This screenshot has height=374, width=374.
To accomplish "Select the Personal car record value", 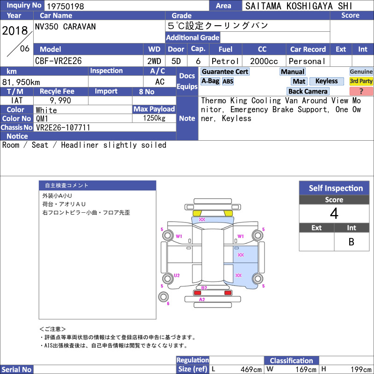I will point(307,61).
